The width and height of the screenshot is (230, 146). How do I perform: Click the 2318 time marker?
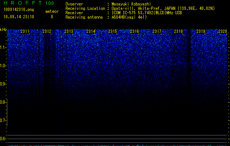[x=178, y=31]
